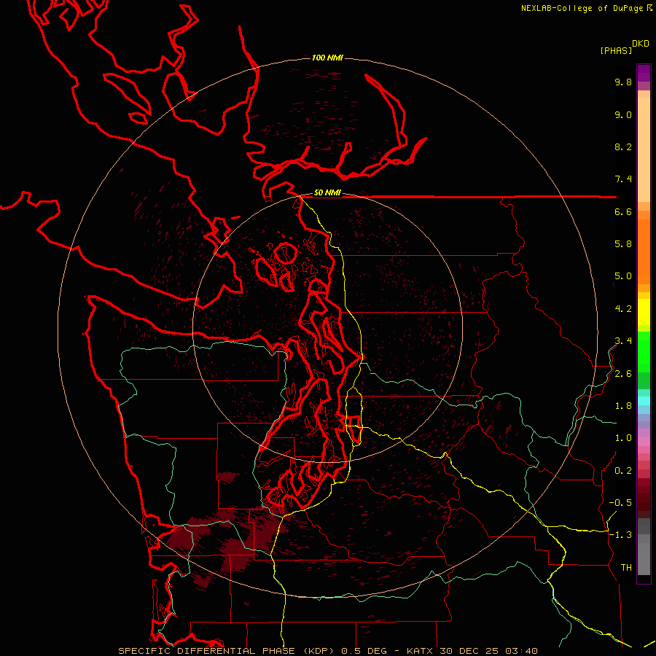Click the 30 DEC 25 date text
656x656 pixels.
click(469, 651)
